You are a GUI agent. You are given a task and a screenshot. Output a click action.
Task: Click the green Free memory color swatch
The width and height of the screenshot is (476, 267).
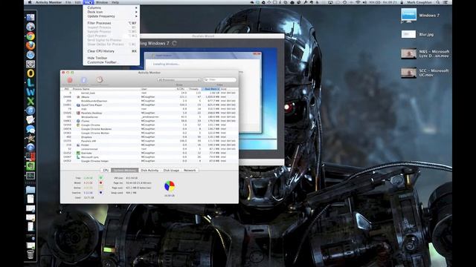pos(101,178)
